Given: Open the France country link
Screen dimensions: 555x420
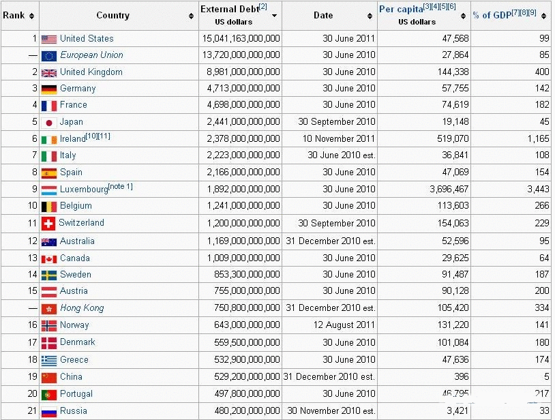Looking at the screenshot, I should click(x=74, y=105).
